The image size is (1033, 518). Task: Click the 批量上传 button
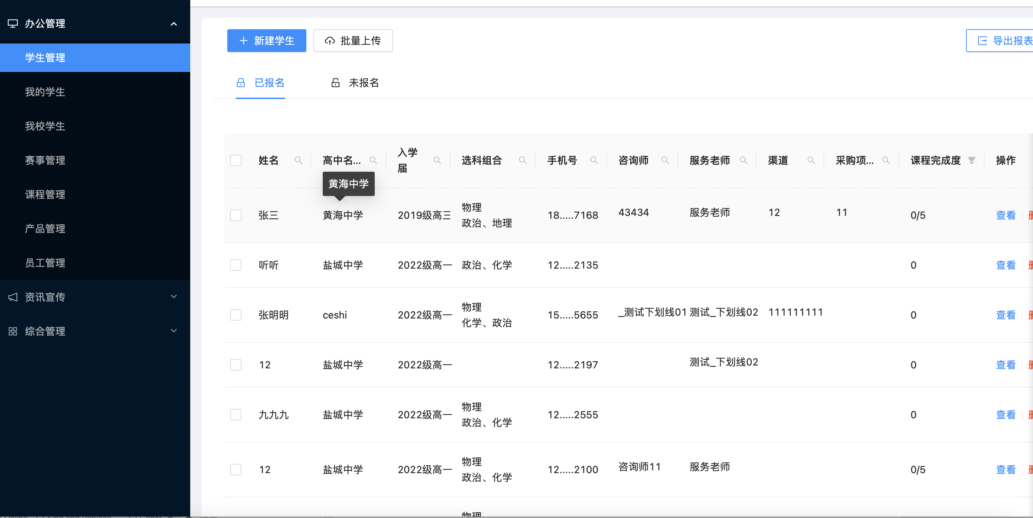click(x=353, y=41)
